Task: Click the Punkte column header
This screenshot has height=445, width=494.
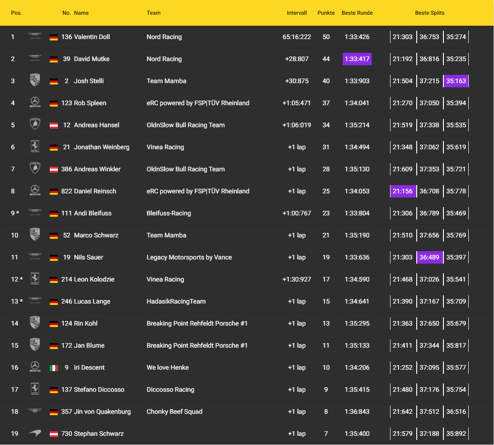Action: 326,13
